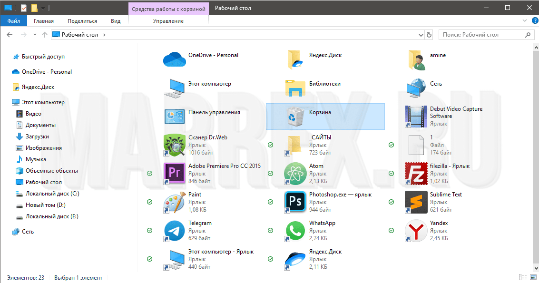Open Загрузки in navigation pane
This screenshot has width=539, height=283.
coord(37,136)
